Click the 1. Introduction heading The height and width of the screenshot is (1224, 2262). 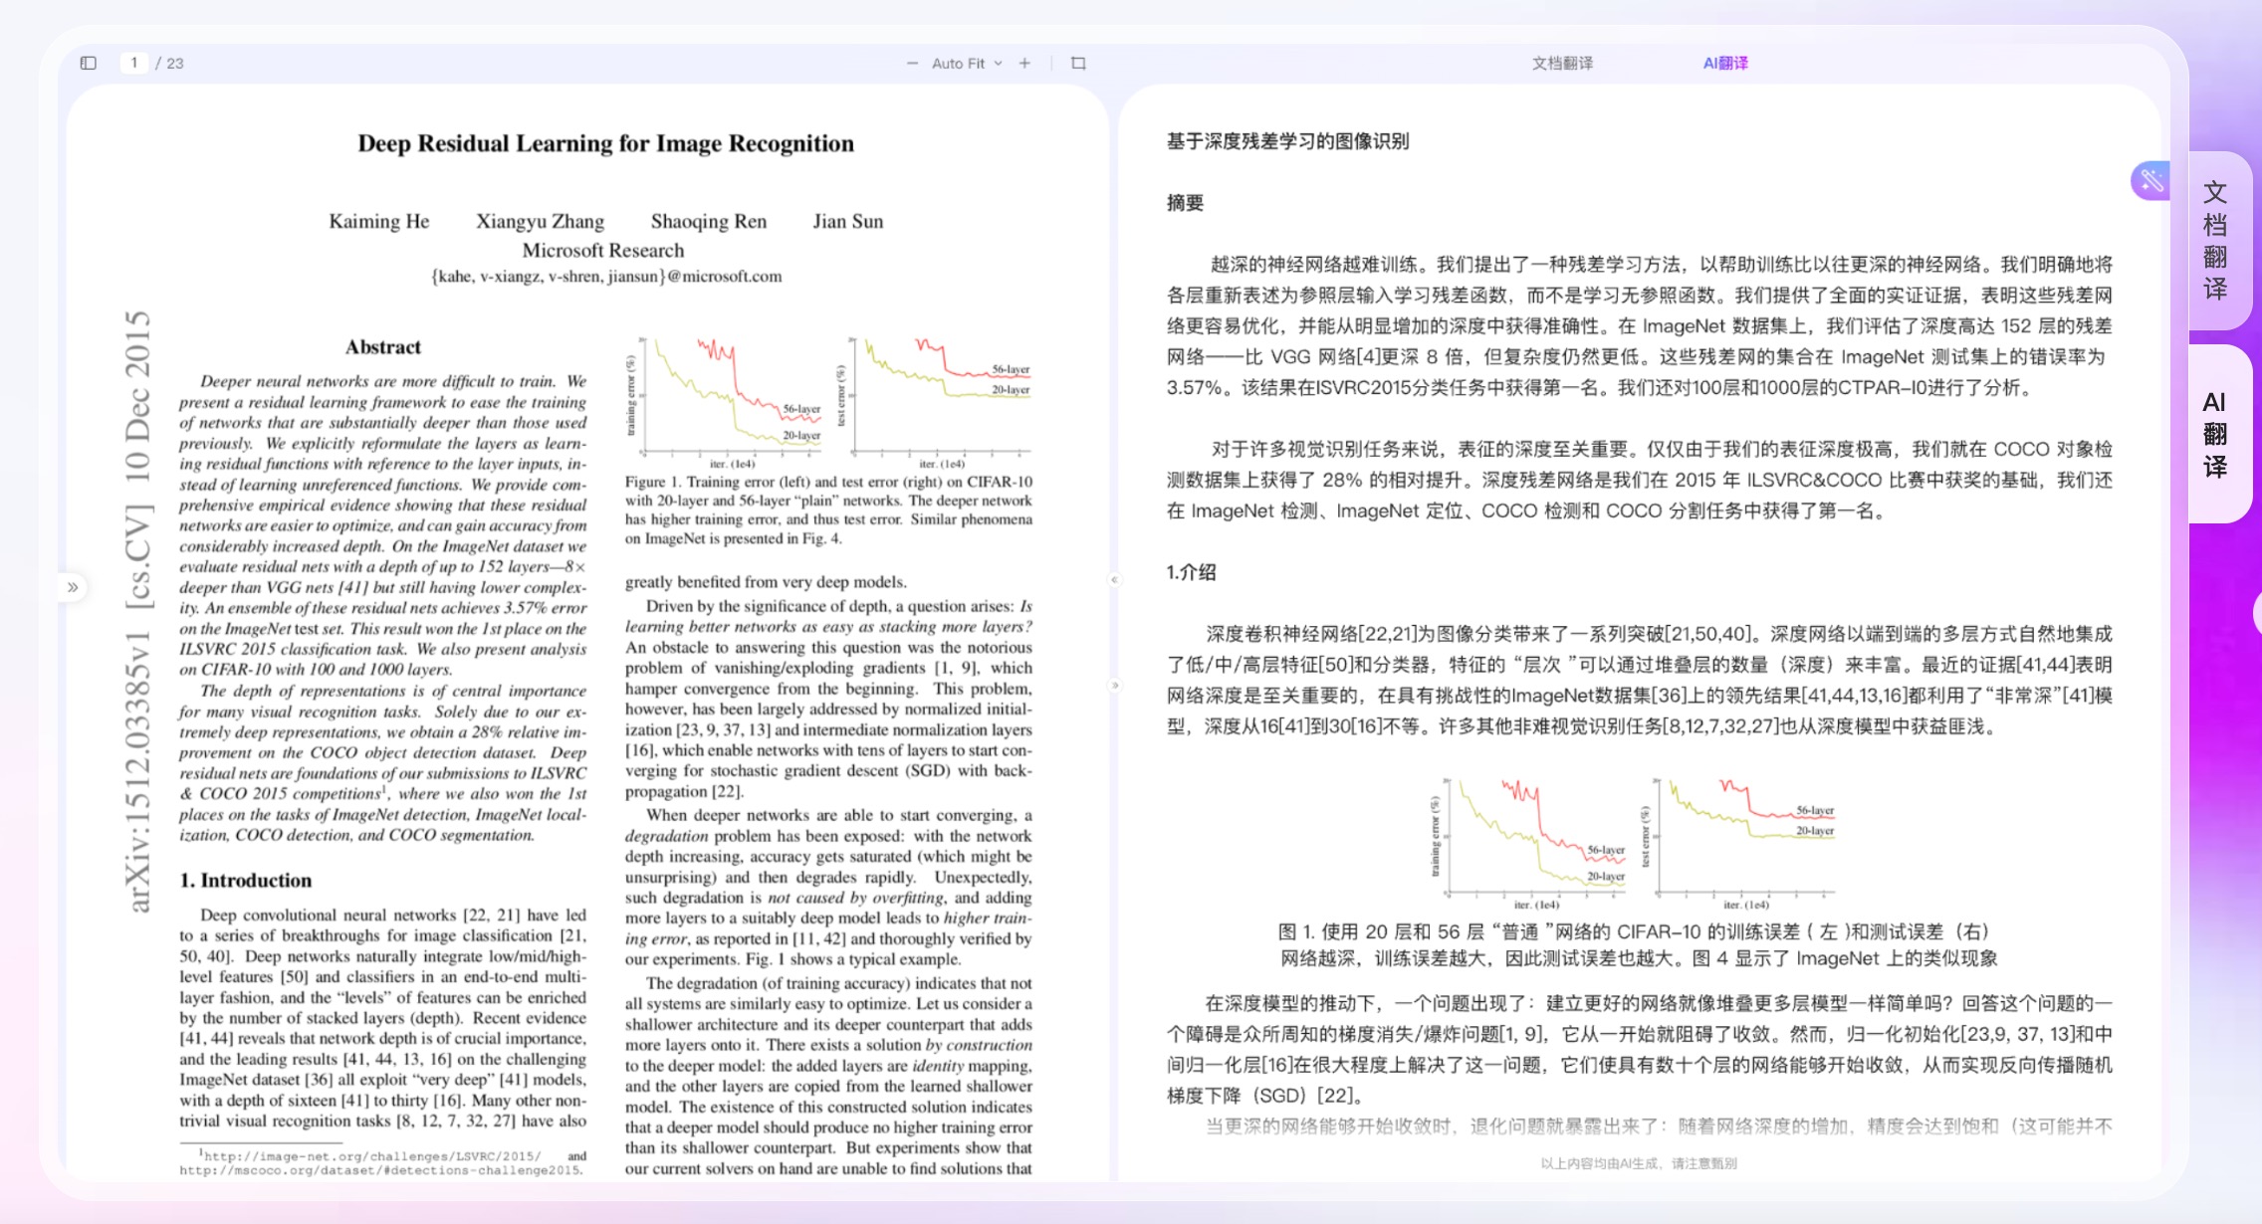pos(246,881)
